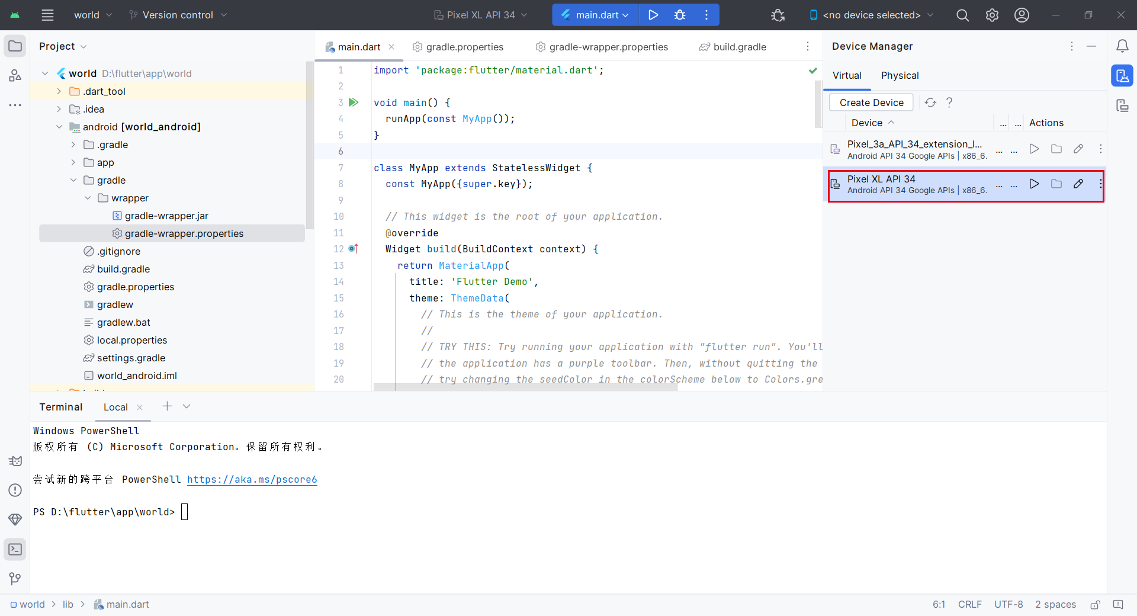The height and width of the screenshot is (616, 1137).
Task: Open the App Quality Insights icon
Action: (x=15, y=519)
